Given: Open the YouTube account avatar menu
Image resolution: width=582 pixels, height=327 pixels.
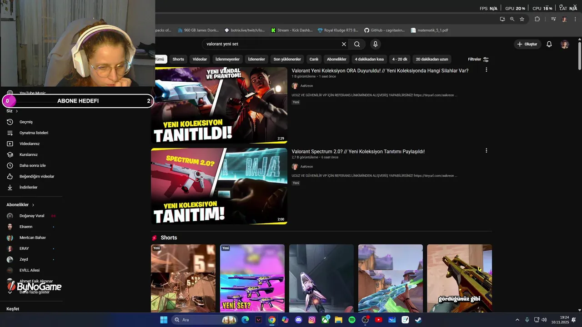Looking at the screenshot, I should pyautogui.click(x=565, y=44).
